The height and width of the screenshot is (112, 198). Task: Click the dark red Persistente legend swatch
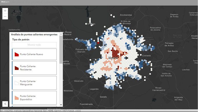17,68
